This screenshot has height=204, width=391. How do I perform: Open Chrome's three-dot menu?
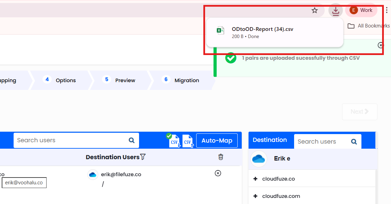(387, 10)
